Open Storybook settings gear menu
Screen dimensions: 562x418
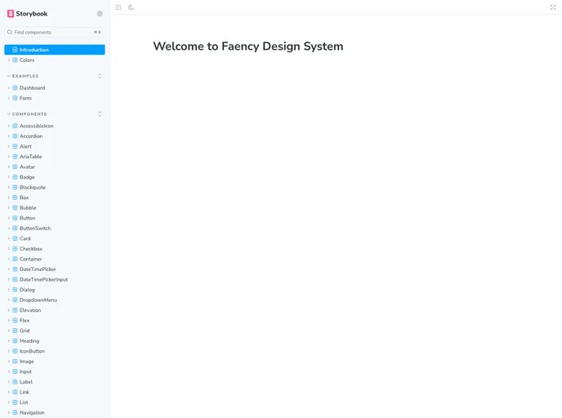coord(100,14)
